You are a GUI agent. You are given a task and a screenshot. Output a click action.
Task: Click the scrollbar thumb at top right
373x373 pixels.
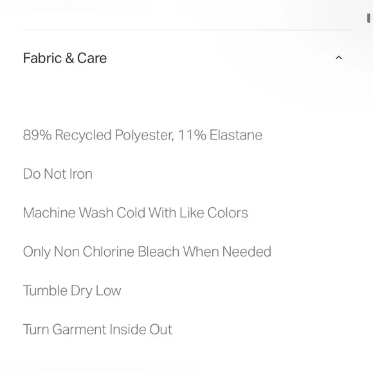pos(368,18)
